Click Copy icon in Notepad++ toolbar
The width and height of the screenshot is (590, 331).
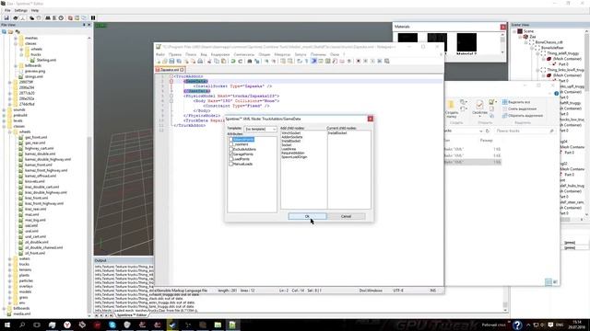[x=217, y=62]
